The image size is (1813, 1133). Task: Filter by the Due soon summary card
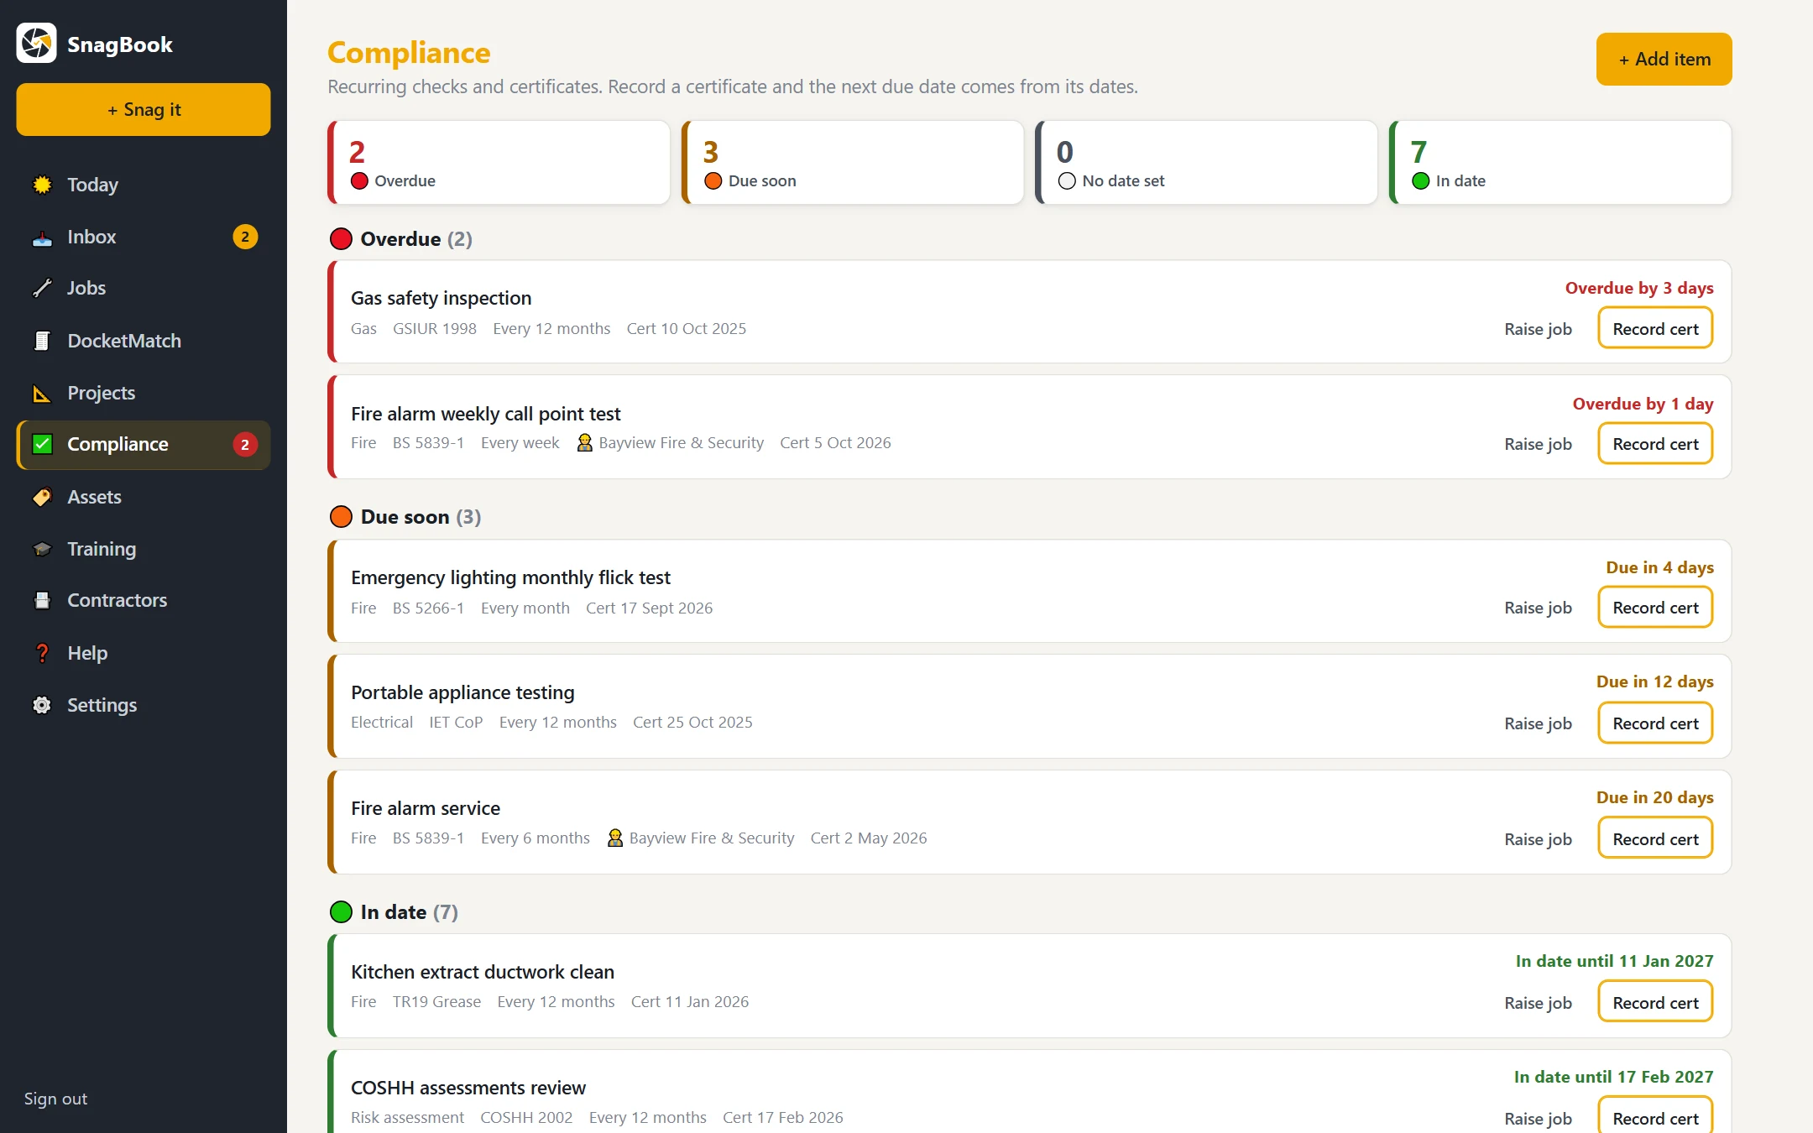point(853,162)
